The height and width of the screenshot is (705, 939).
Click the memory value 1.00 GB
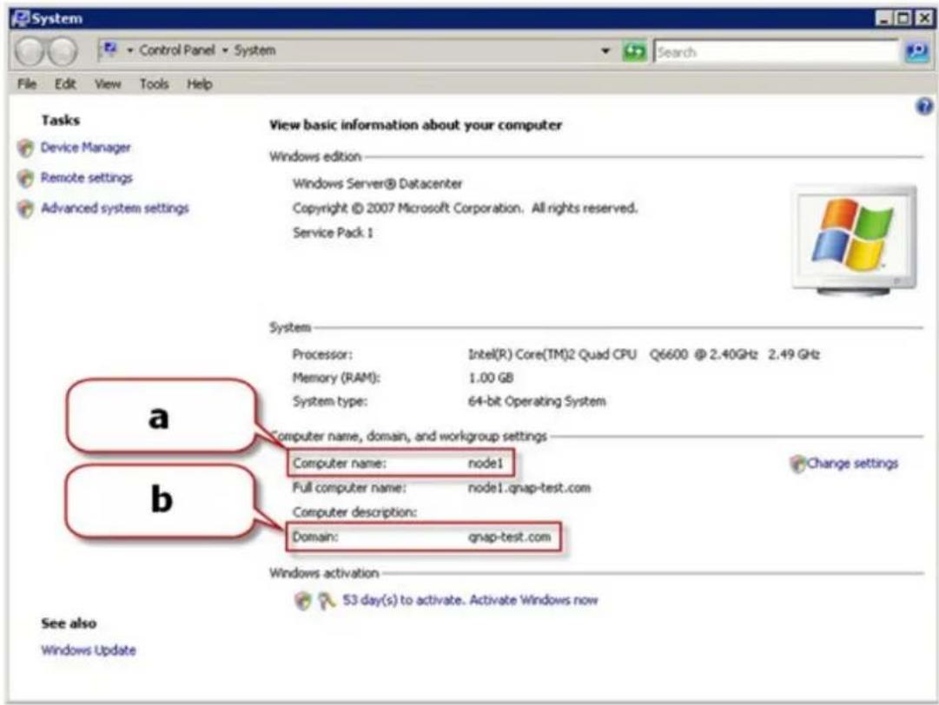point(491,378)
